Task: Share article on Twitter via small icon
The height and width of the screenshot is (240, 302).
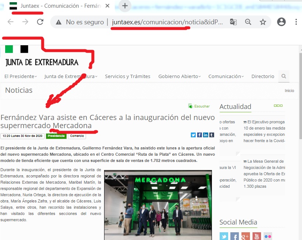Action: point(193,135)
